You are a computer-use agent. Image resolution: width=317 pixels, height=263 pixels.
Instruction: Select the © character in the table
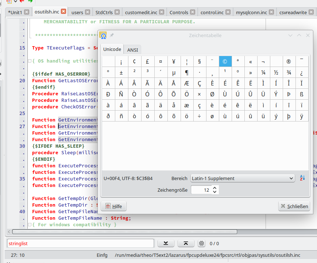pyautogui.click(x=225, y=61)
